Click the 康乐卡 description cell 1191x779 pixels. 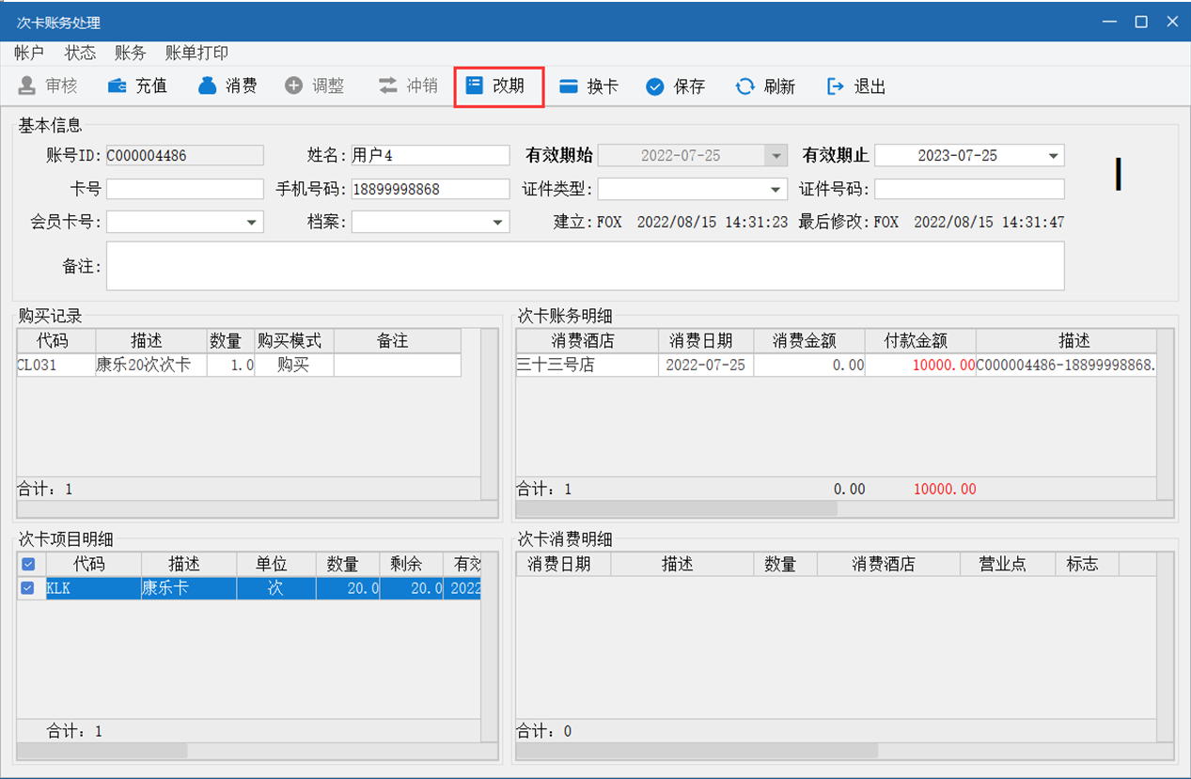tap(189, 588)
